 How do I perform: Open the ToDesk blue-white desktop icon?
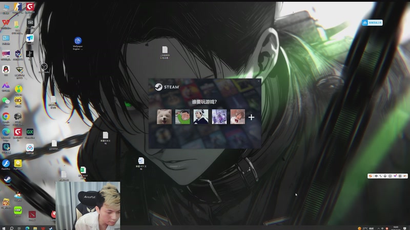click(30, 39)
